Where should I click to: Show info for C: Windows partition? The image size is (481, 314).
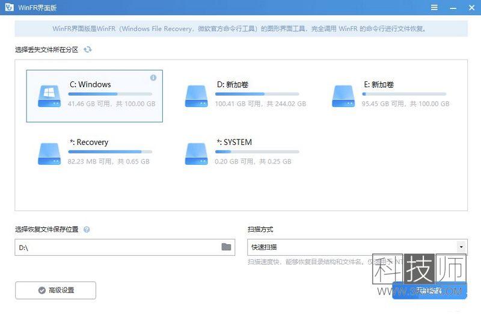(153, 78)
